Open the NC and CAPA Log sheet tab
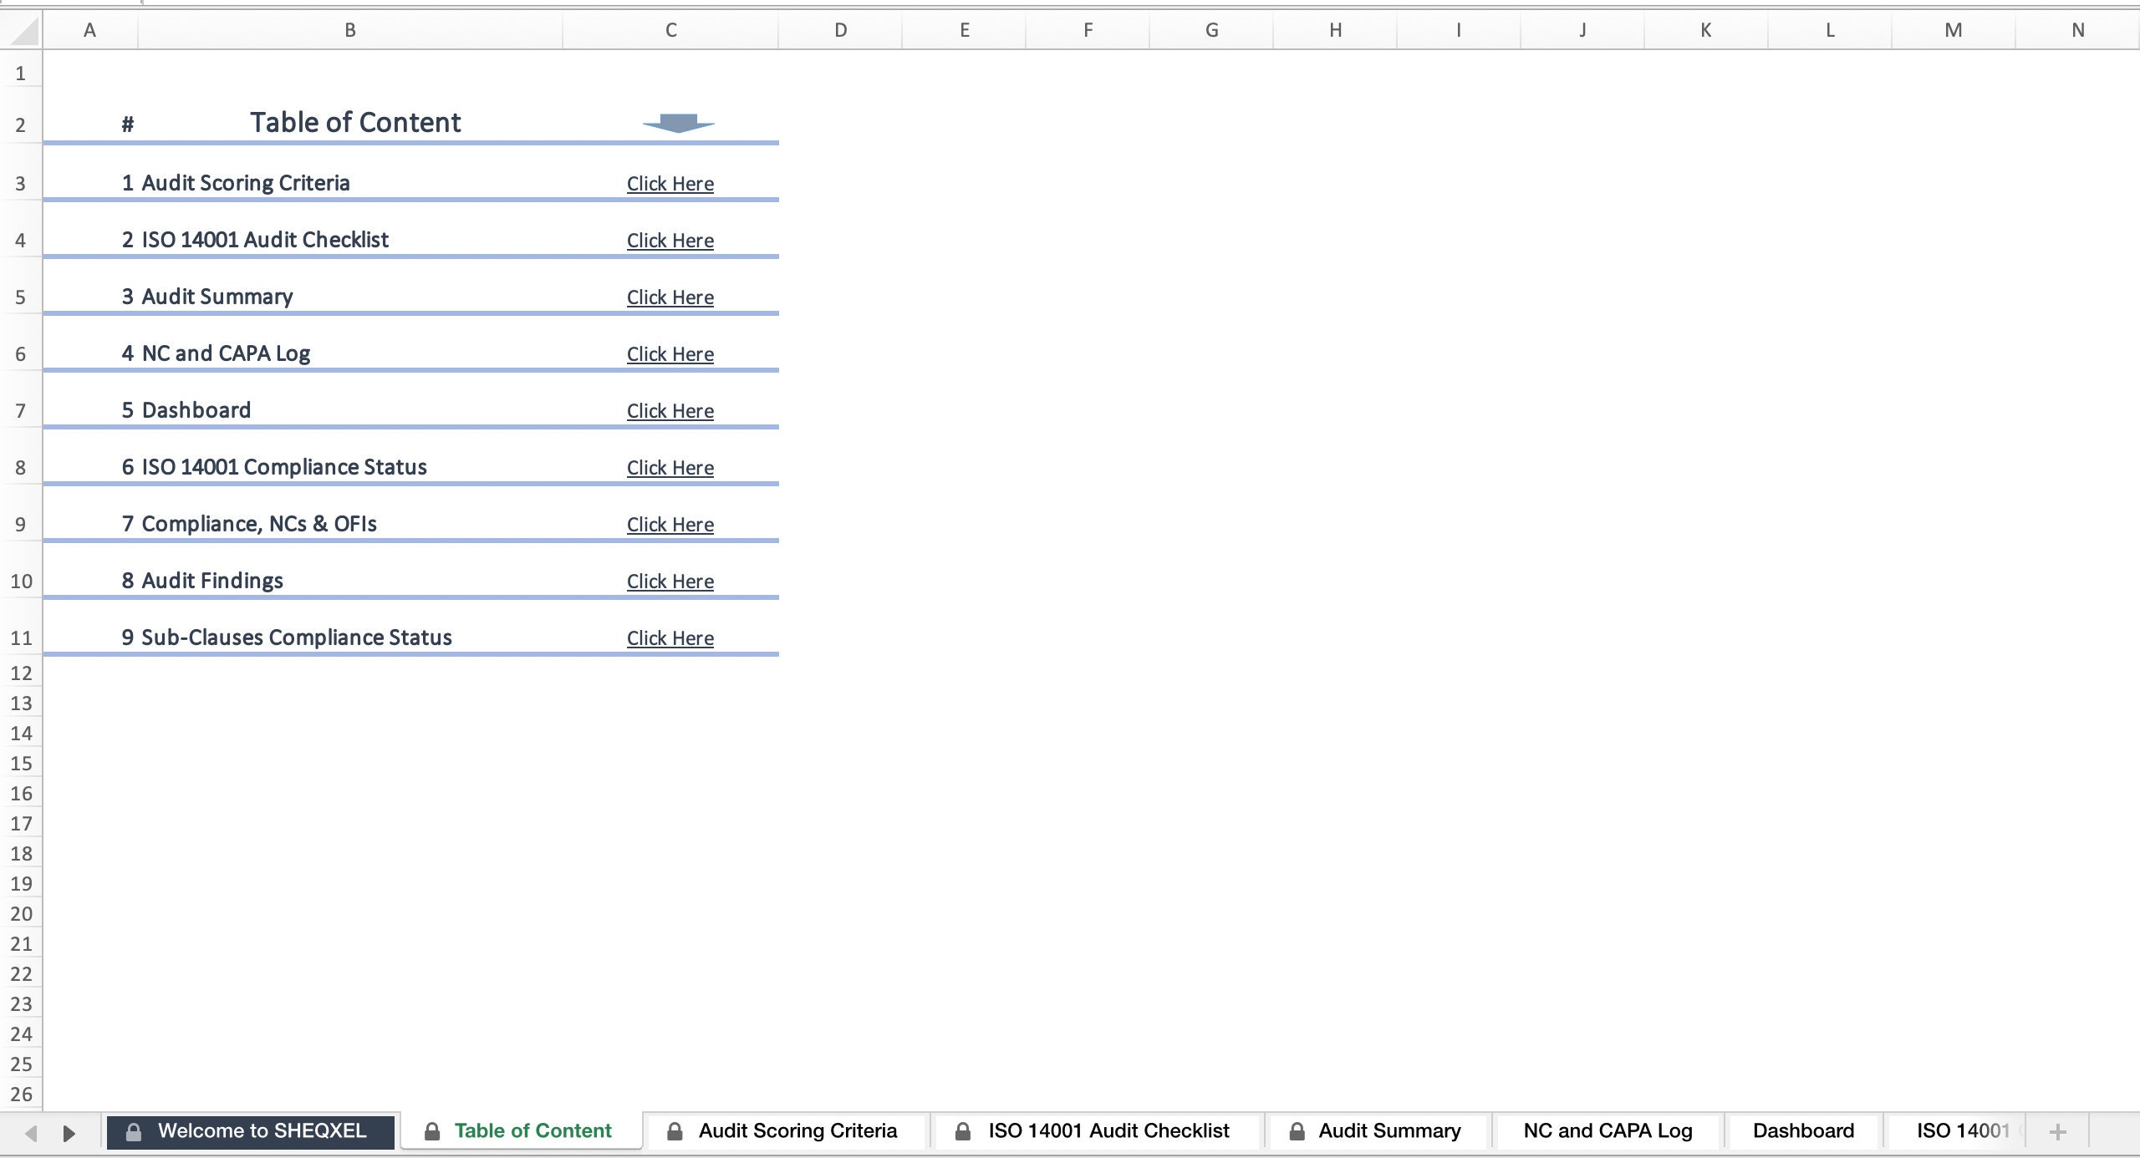2140x1158 pixels. click(x=1607, y=1130)
